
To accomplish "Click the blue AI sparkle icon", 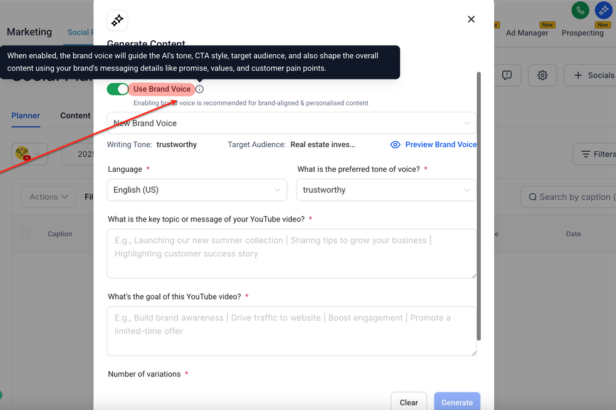I will 603,10.
